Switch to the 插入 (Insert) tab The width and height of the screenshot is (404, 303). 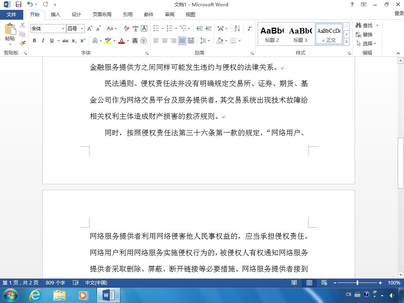pos(55,15)
